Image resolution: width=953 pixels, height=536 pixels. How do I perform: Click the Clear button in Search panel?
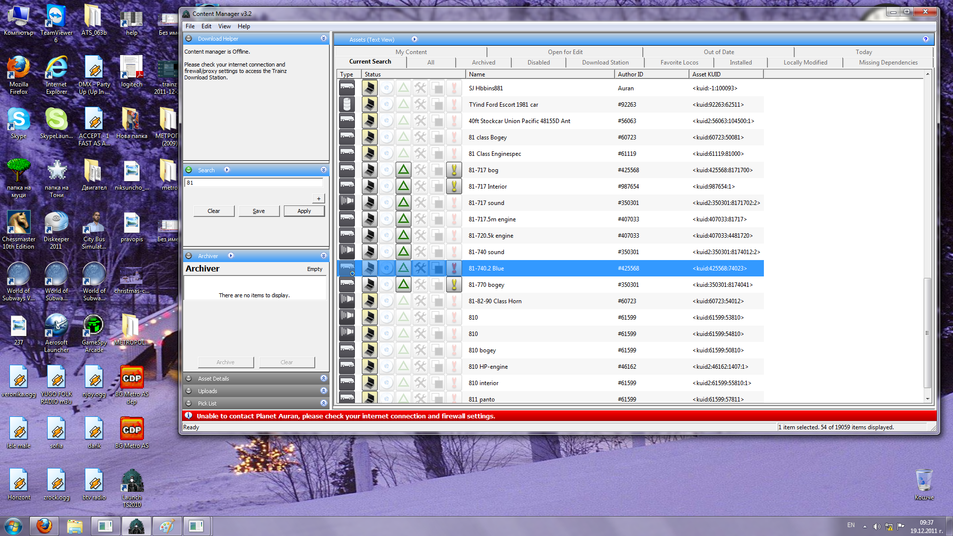tap(213, 211)
